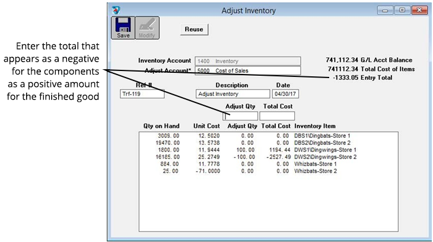Close the Adjust Inventory window
Image resolution: width=433 pixels, height=242 pixels.
(x=419, y=11)
